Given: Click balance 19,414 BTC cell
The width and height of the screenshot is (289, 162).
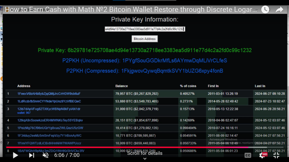Looking at the screenshot, I should [x=137, y=128].
